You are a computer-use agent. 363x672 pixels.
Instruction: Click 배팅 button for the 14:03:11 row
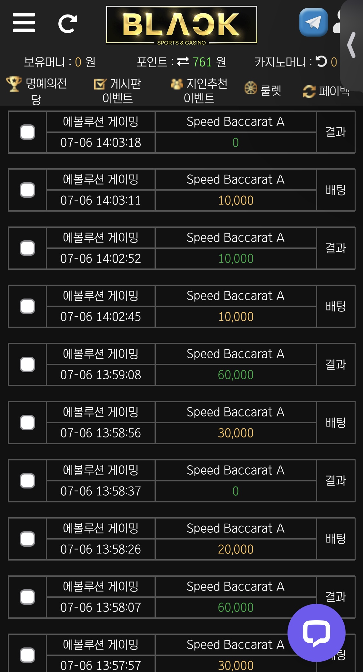pos(336,190)
